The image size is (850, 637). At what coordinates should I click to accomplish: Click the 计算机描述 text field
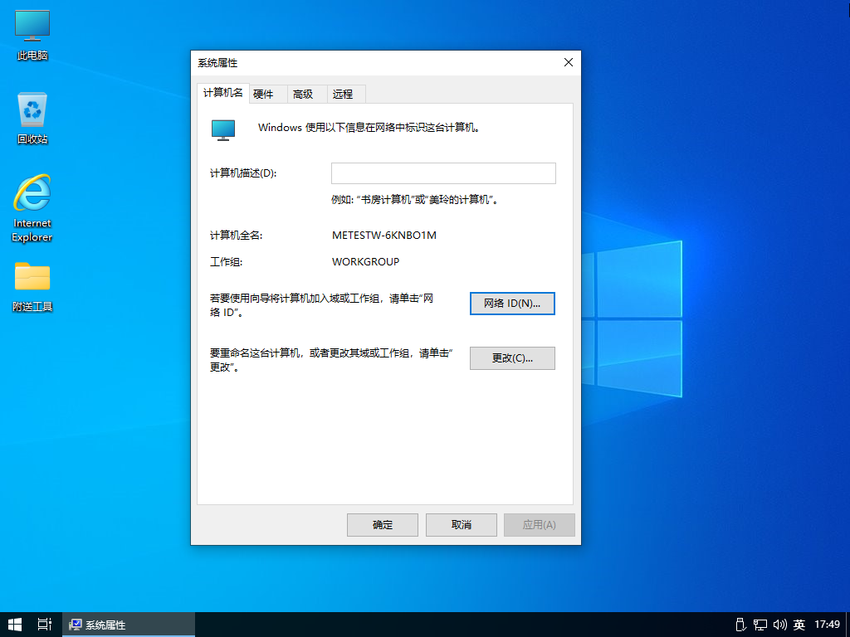[443, 173]
